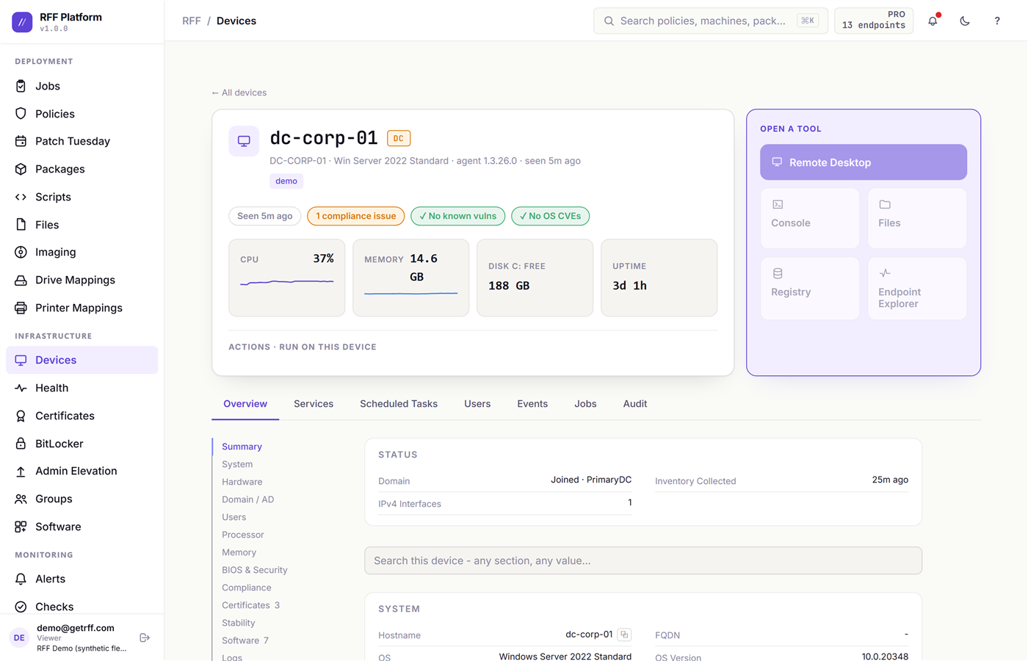Launch Remote Desktop
This screenshot has height=661, width=1028.
(x=864, y=162)
